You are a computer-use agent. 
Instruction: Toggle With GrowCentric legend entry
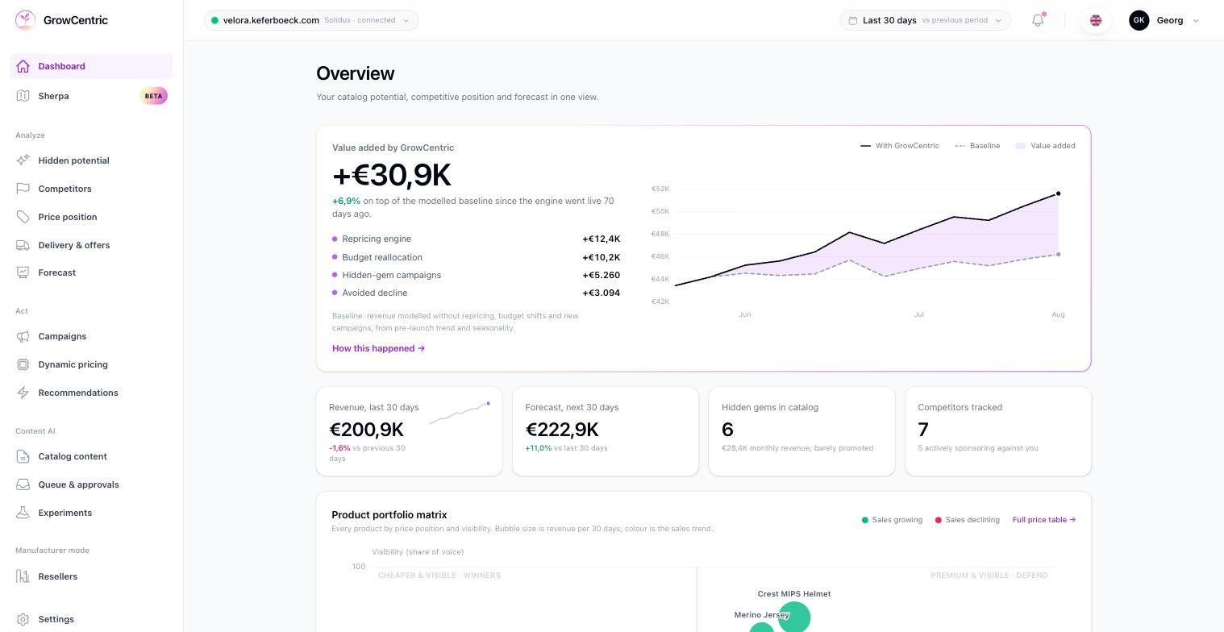(900, 146)
